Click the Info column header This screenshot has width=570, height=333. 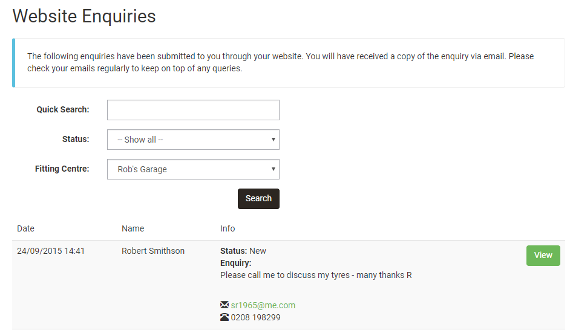point(228,228)
